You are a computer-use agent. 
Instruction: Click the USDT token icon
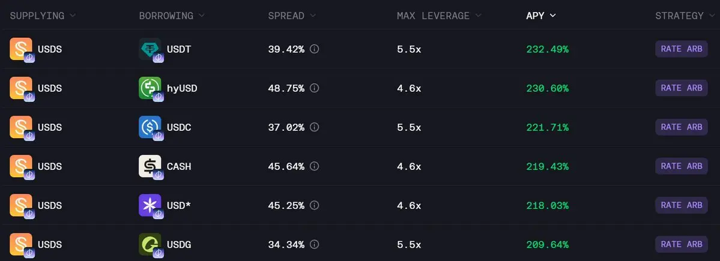point(150,49)
